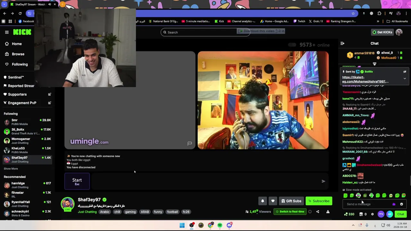Select the funny stream tag
411x231 pixels.
(x=158, y=212)
